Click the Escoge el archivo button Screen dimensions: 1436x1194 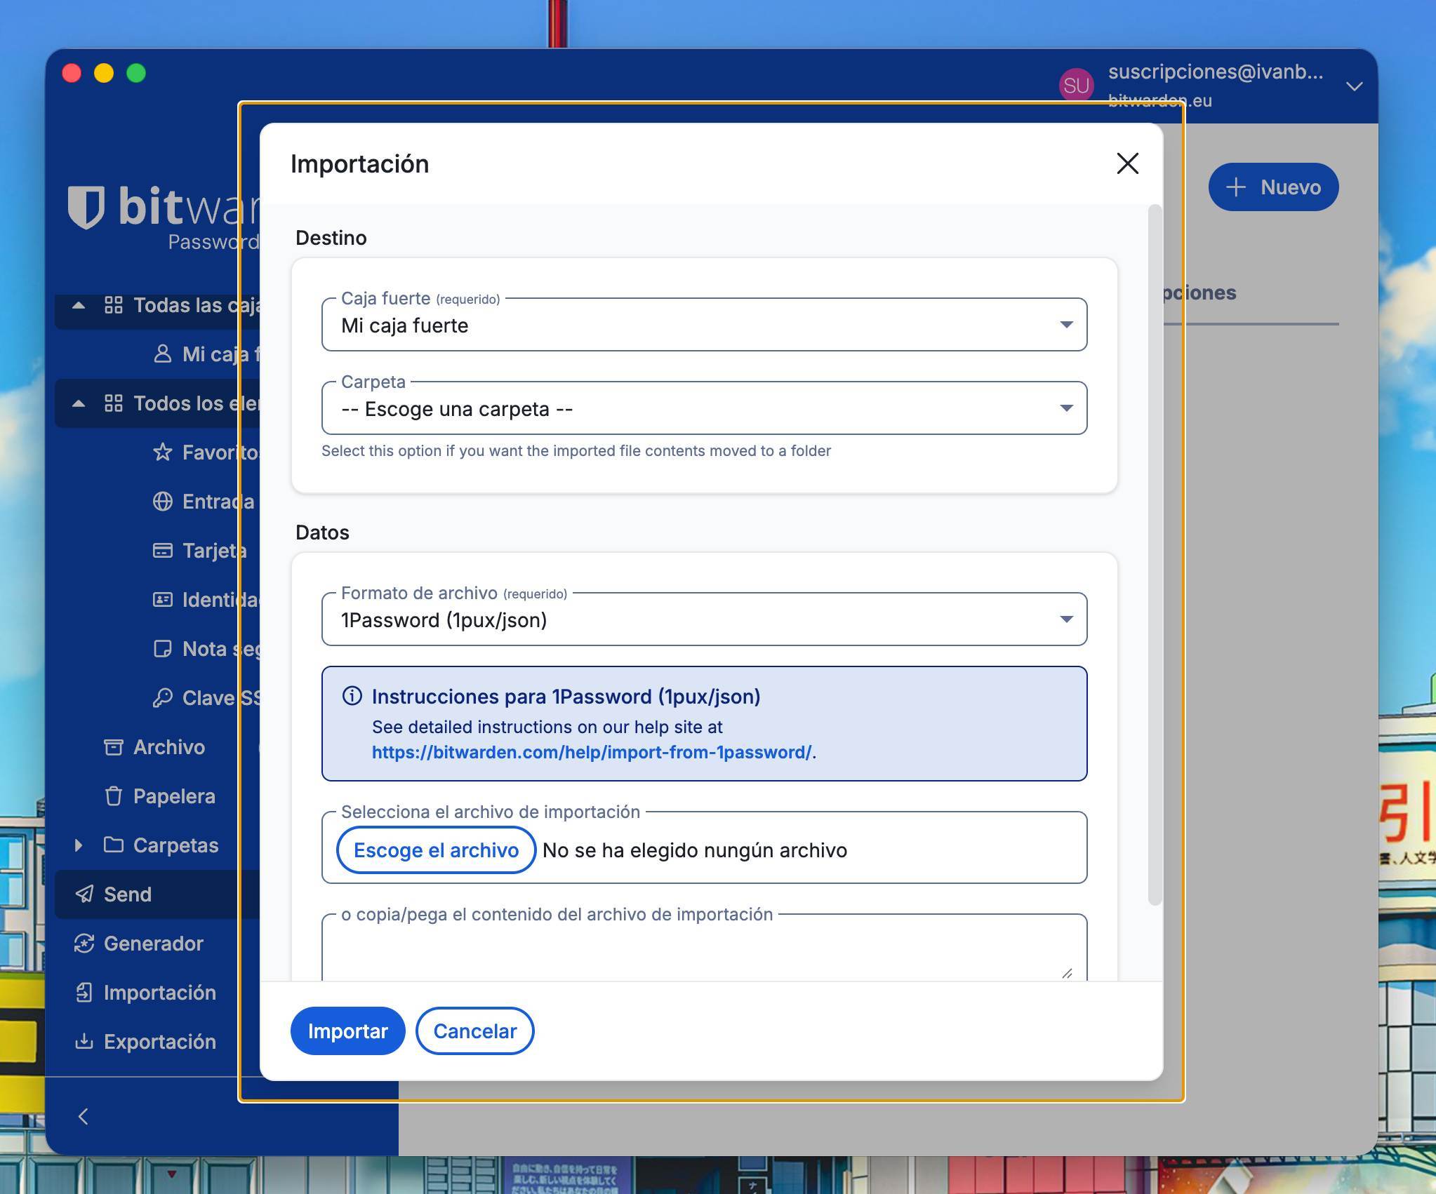[x=436, y=850]
